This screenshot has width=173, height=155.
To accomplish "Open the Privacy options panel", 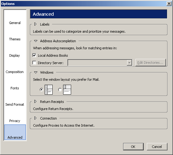I will [x=15, y=121].
